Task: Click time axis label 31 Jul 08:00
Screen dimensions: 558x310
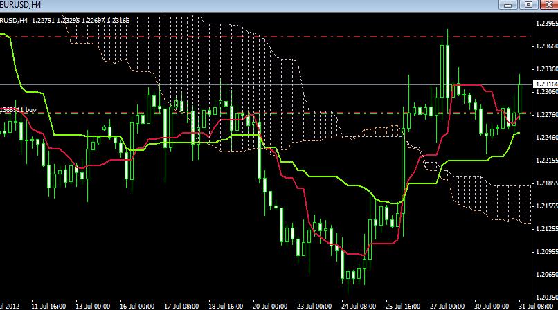Action: point(536,306)
